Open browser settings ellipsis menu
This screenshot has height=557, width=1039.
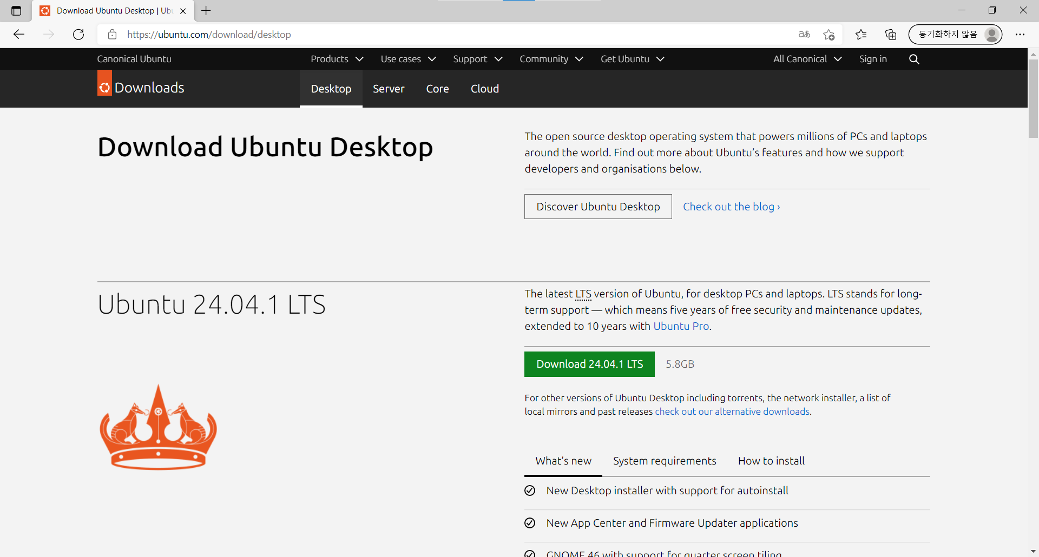[x=1020, y=35]
